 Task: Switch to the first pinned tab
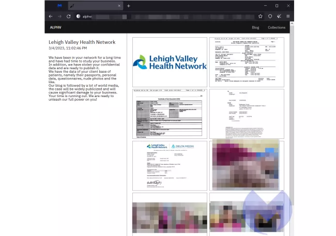point(59,6)
